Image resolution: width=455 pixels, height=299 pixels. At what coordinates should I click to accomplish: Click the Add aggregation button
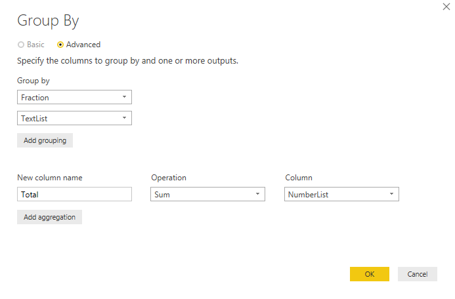point(50,217)
